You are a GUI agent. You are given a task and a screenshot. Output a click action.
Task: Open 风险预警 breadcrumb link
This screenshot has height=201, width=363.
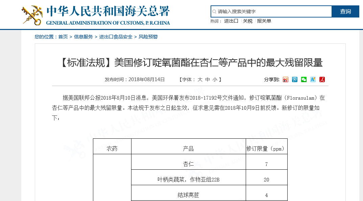[x=148, y=37]
